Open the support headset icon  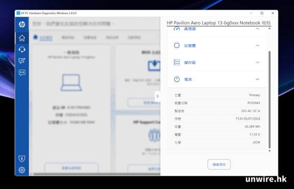(x=22, y=49)
